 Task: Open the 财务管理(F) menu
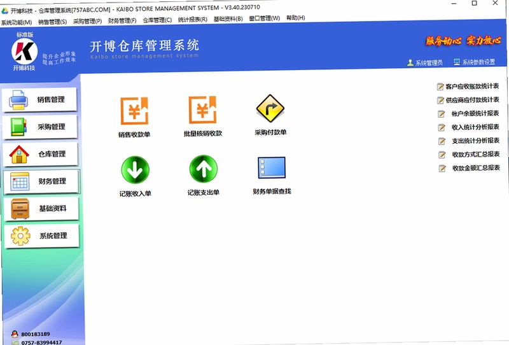click(x=122, y=20)
